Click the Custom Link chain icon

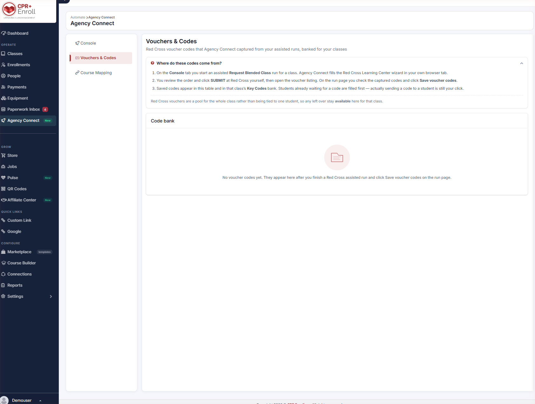pyautogui.click(x=3, y=220)
